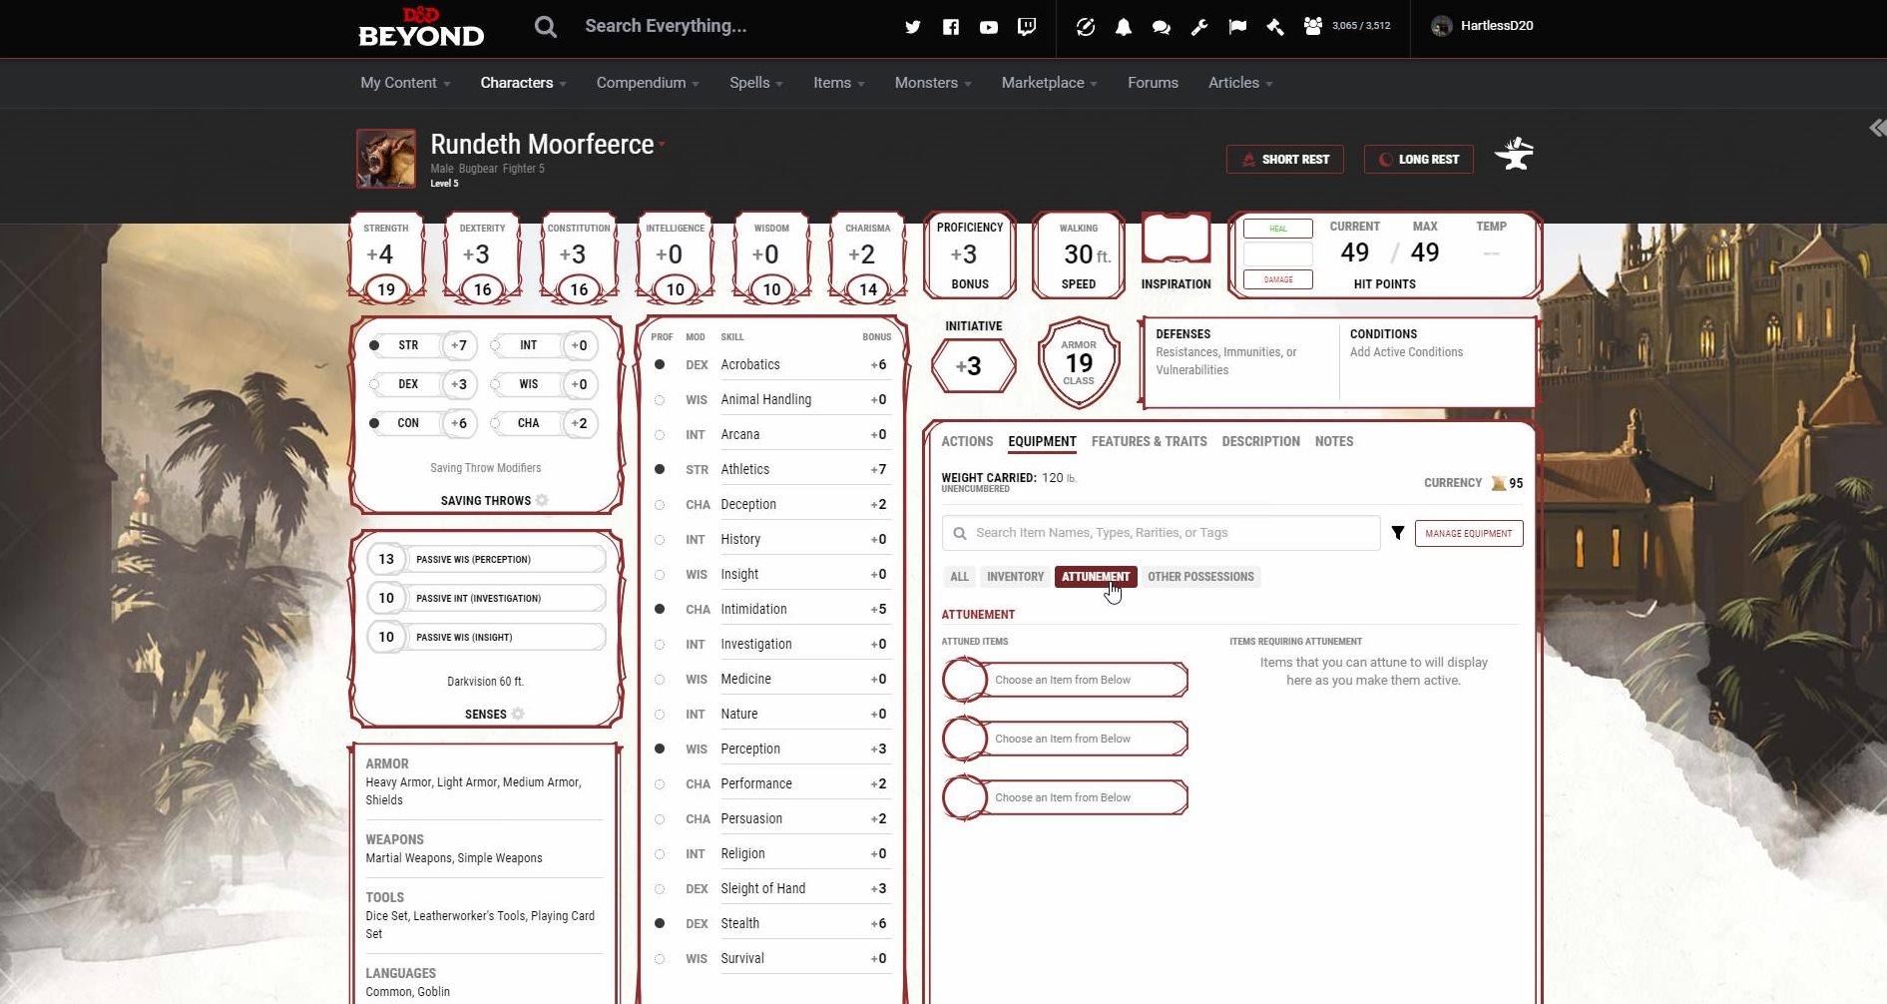Screen dimensions: 1887x1004
Task: Click the hit point amount input field
Action: point(1278,254)
